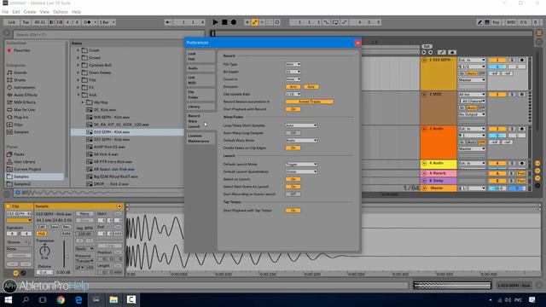
Task: Arm the 3 Audio track for recording
Action: pyautogui.click(x=521, y=129)
